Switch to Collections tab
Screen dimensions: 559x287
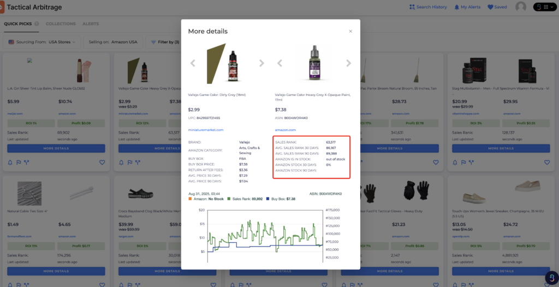(61, 24)
